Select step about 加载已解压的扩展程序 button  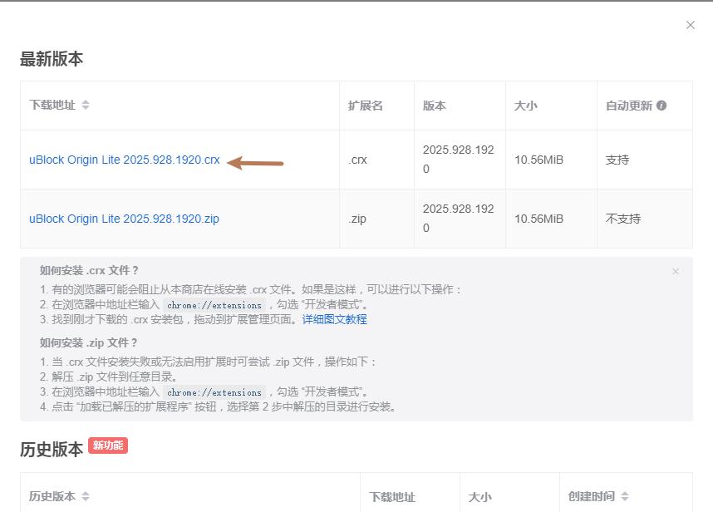[x=219, y=406]
